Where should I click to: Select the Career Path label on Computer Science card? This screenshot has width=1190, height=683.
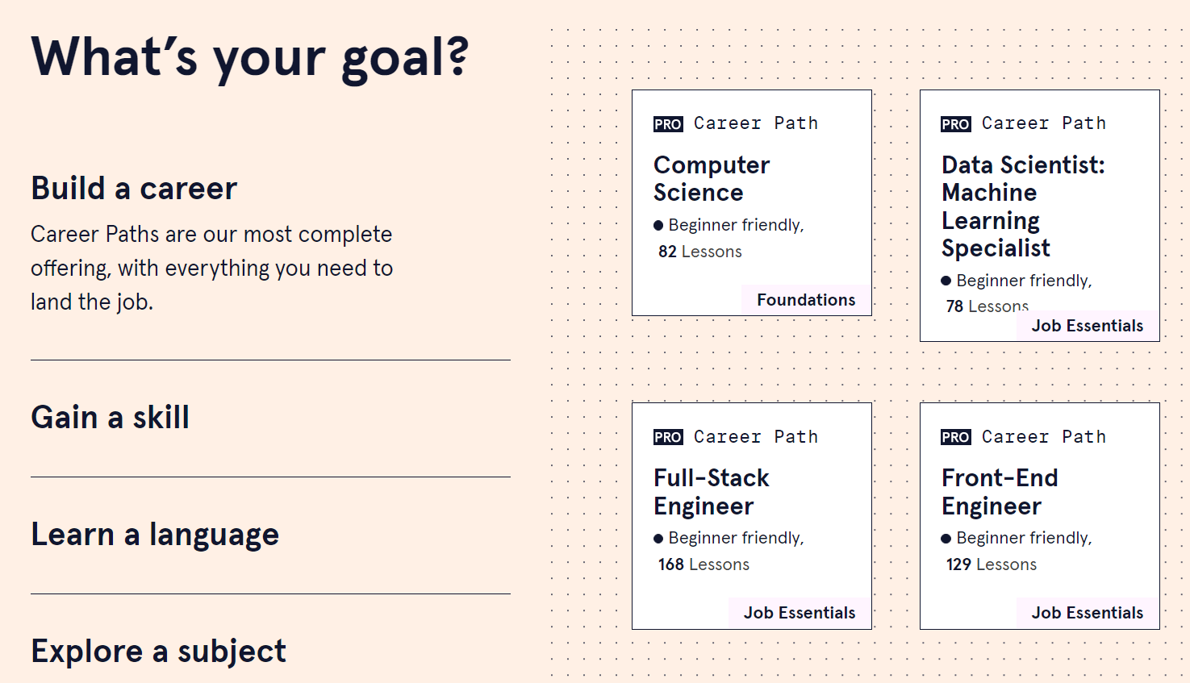[756, 123]
